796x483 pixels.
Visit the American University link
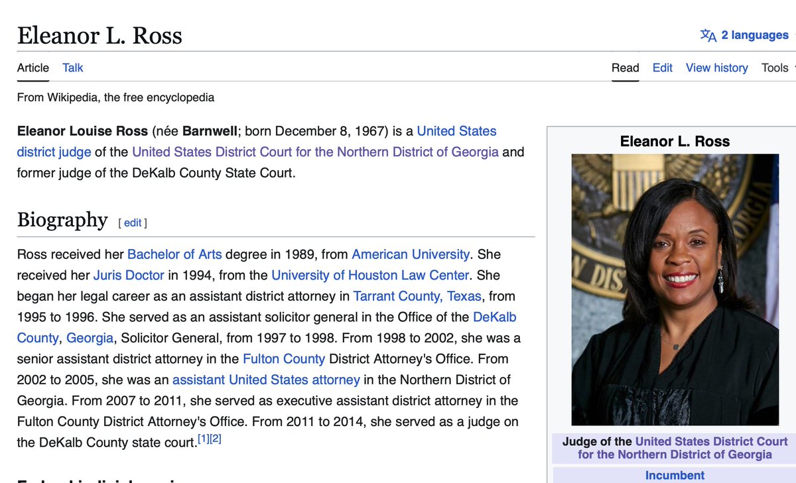(x=411, y=254)
